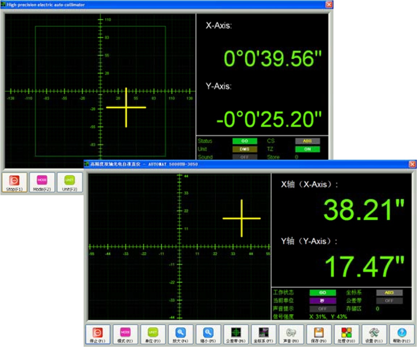
Task: Close the High-precision electric auto-collimator window
Action: [x=328, y=5]
